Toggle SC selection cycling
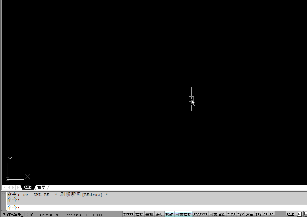Screen dimensions: 307x217 [x=271, y=214]
